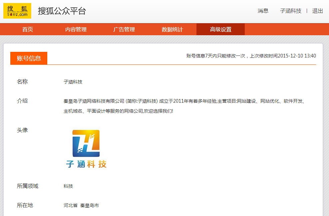
Task: Click the 所属领域 field label
Action: coord(28,186)
